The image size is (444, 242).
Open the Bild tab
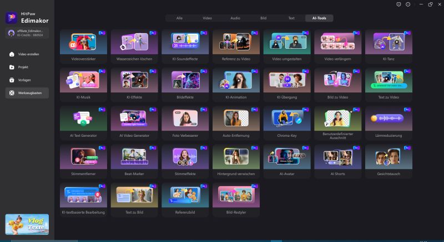(x=263, y=18)
